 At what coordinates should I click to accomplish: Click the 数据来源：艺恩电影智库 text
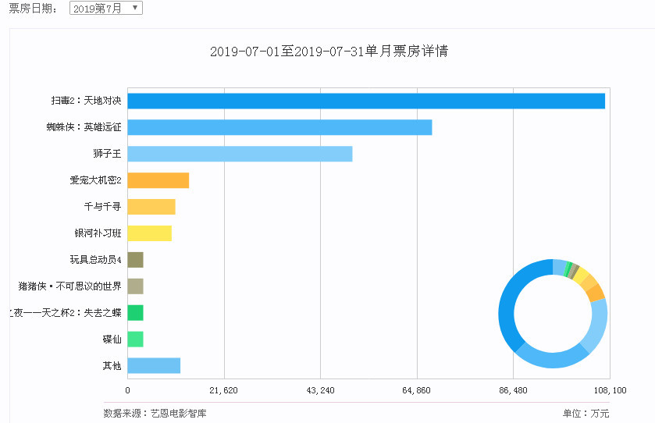pyautogui.click(x=155, y=414)
